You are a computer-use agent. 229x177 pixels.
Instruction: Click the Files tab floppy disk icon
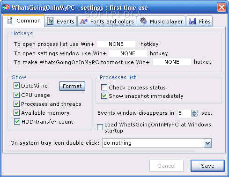pyautogui.click(x=192, y=21)
